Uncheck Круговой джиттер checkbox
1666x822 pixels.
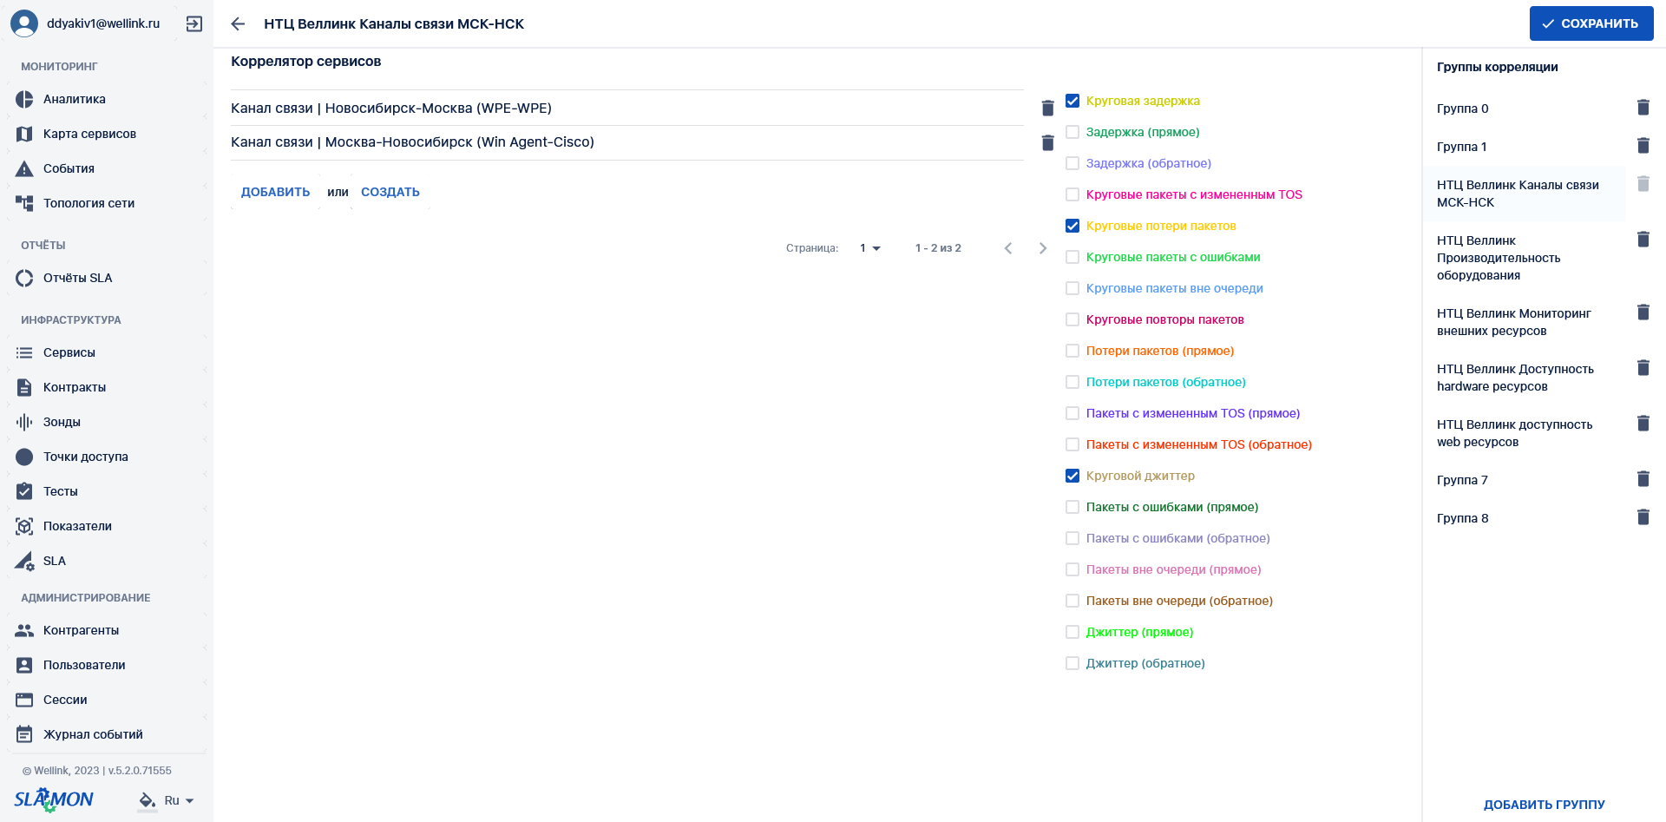click(x=1072, y=476)
